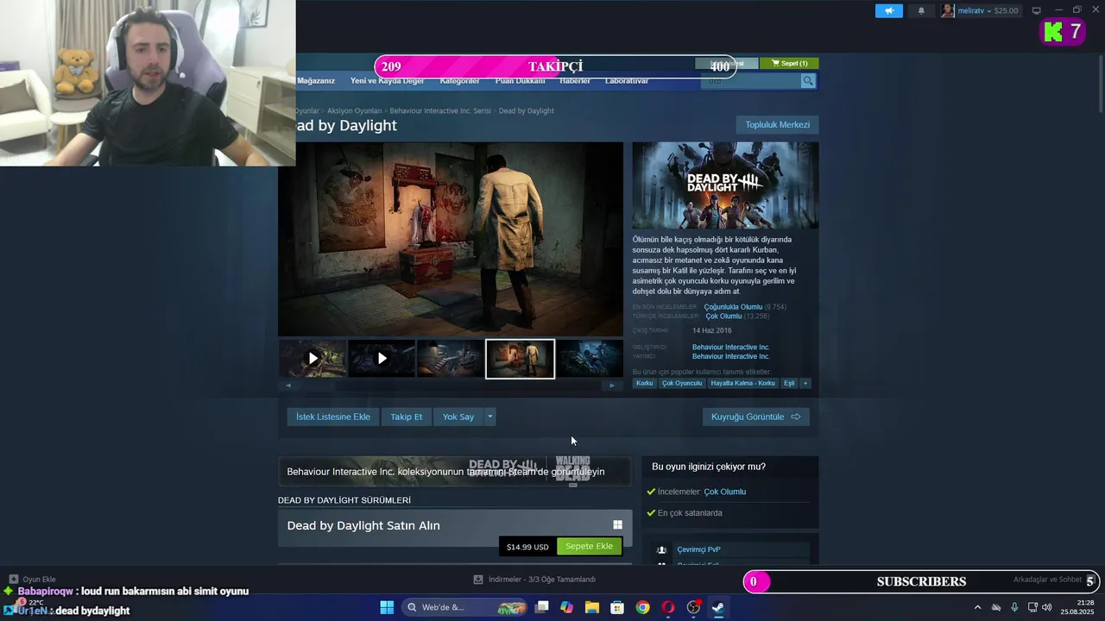Click the meliratv profile avatar
1105x621 pixels.
(948, 10)
